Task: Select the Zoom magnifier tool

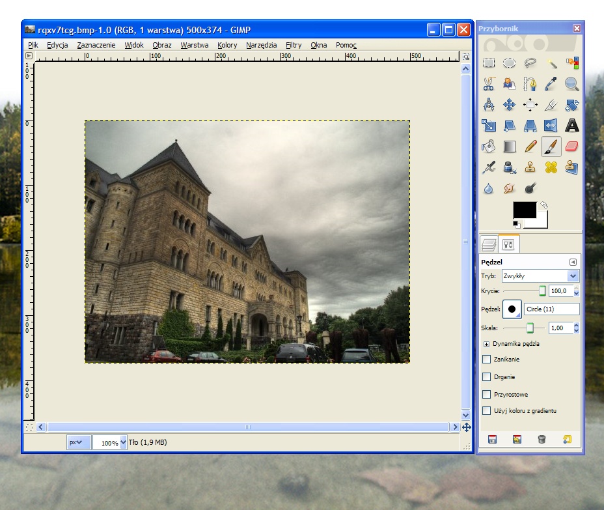Action: pos(571,84)
